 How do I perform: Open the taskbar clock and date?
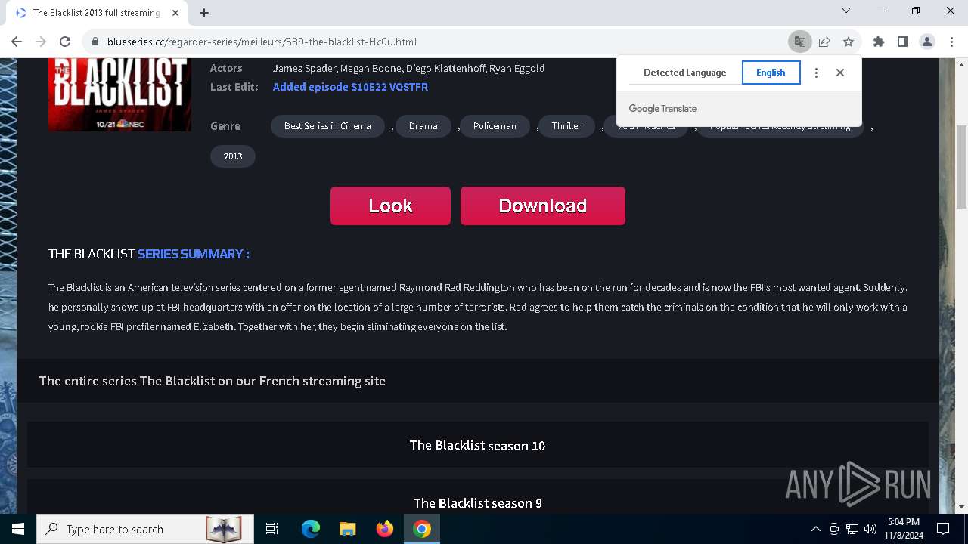[904, 529]
